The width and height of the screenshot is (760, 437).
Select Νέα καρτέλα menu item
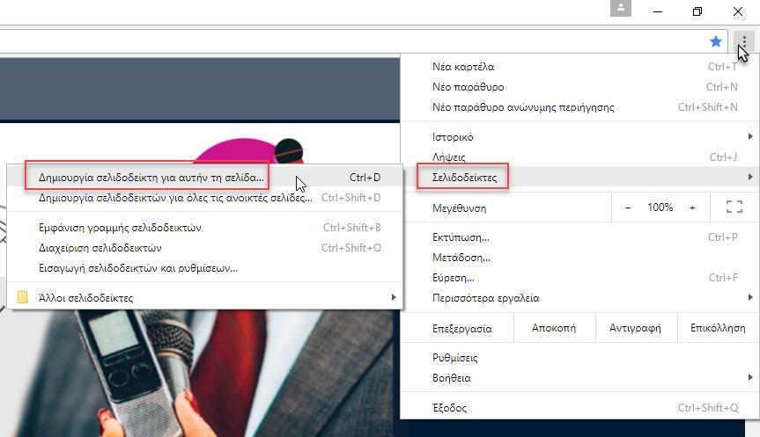(x=579, y=67)
